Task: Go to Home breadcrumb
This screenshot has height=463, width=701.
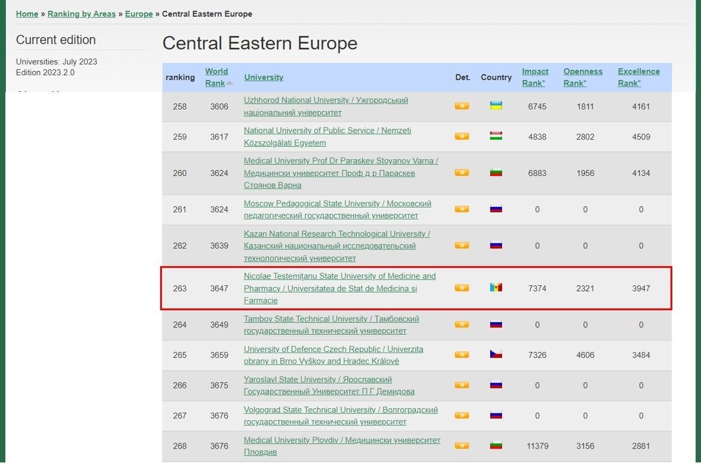Action: coord(27,14)
